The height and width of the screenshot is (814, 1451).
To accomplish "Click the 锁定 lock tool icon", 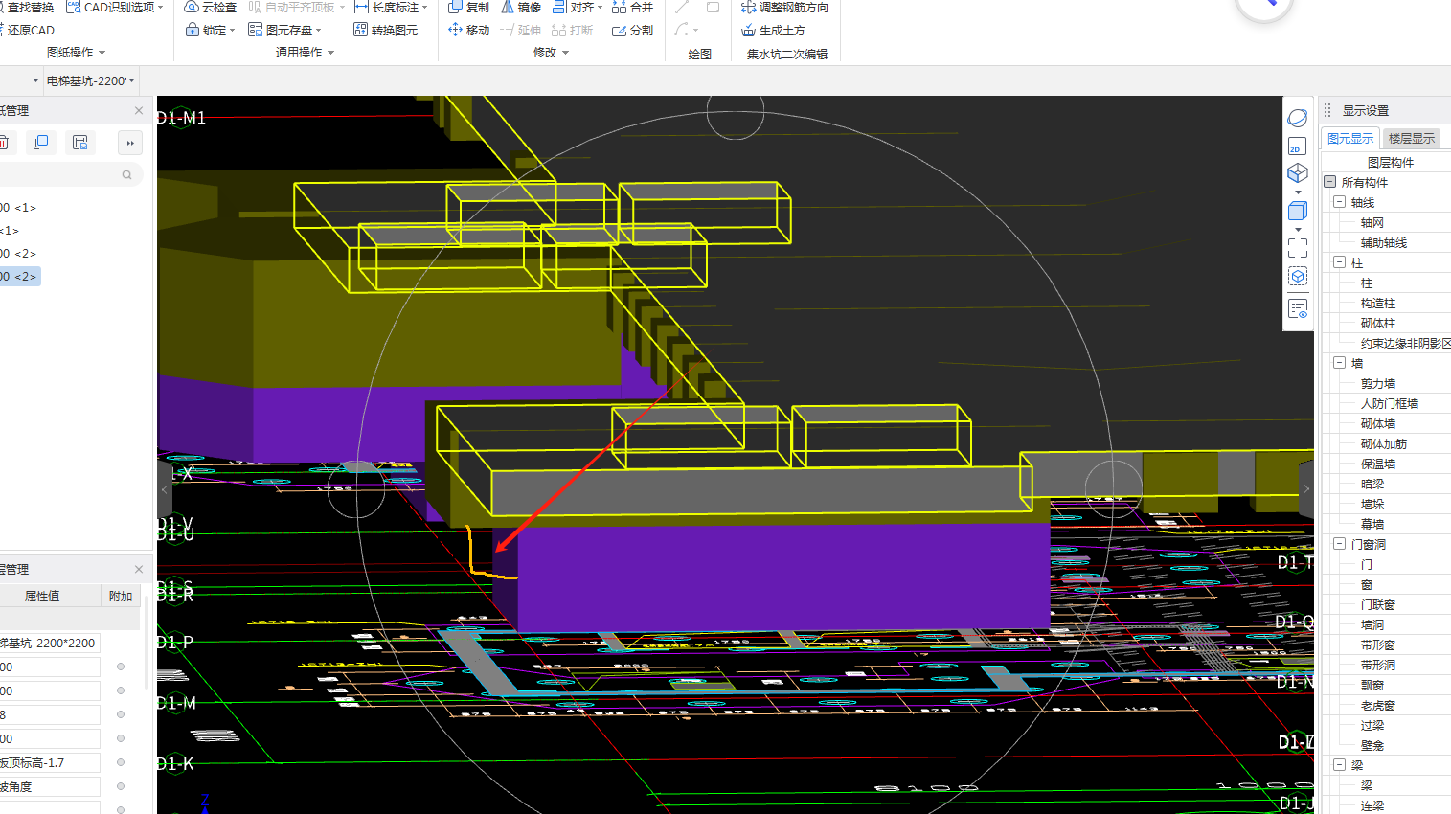I will (193, 30).
